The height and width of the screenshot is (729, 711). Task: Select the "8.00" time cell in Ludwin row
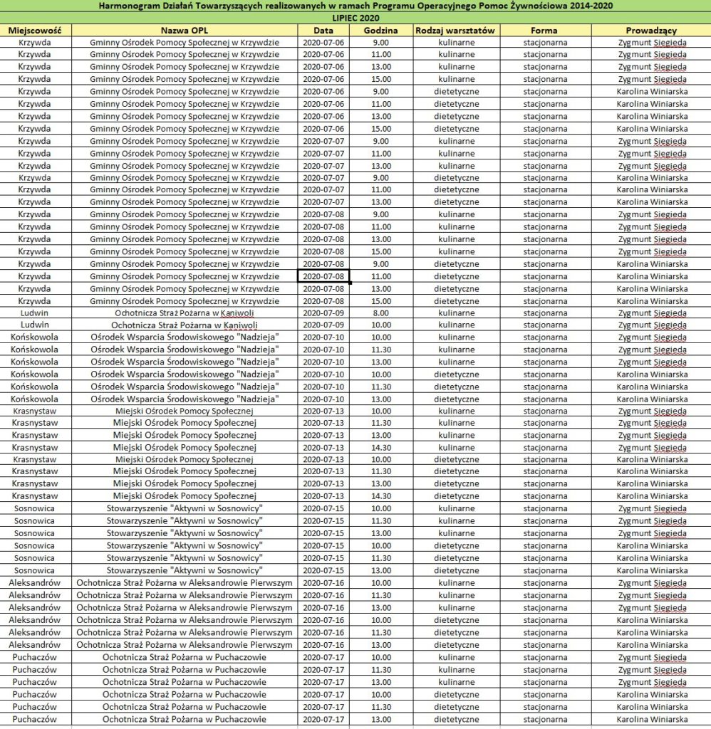(x=381, y=313)
